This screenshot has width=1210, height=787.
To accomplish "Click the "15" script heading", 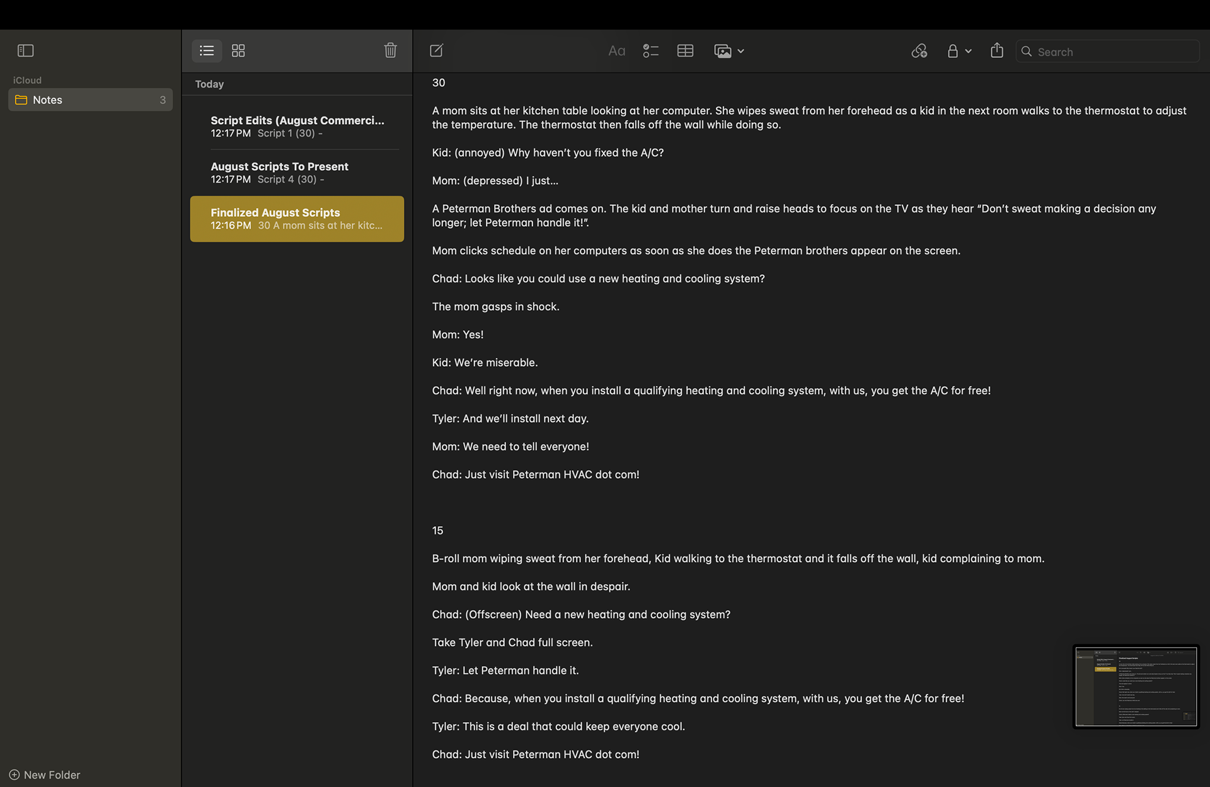I will coord(437,531).
